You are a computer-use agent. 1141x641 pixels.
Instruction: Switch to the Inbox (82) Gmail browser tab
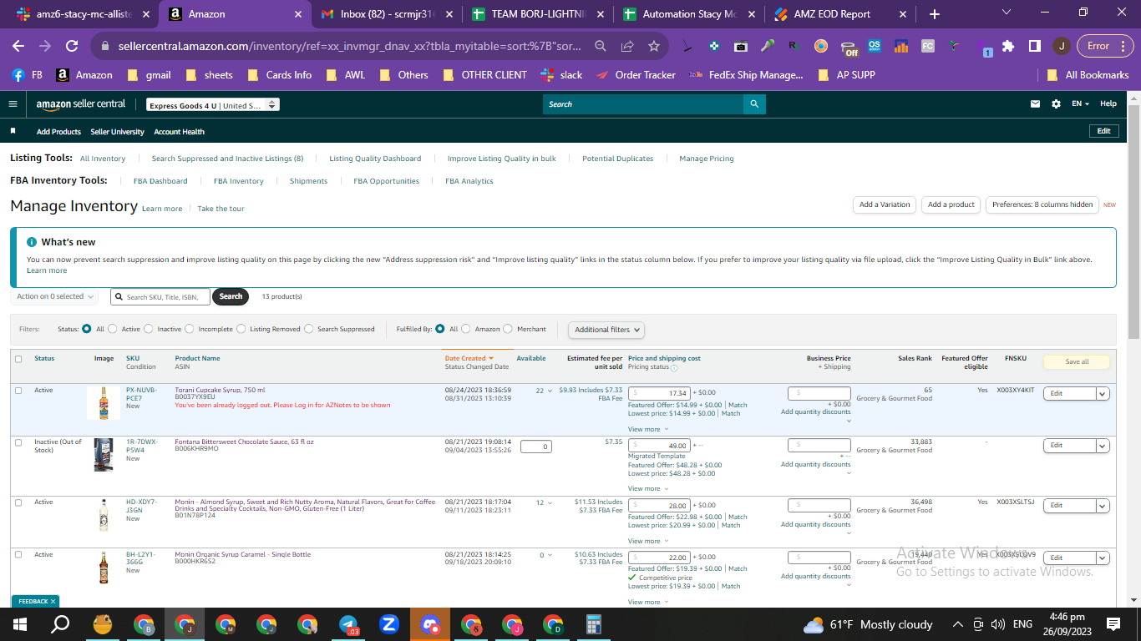point(388,14)
